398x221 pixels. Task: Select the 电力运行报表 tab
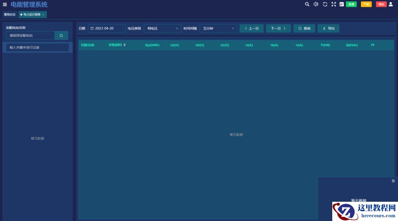click(32, 14)
